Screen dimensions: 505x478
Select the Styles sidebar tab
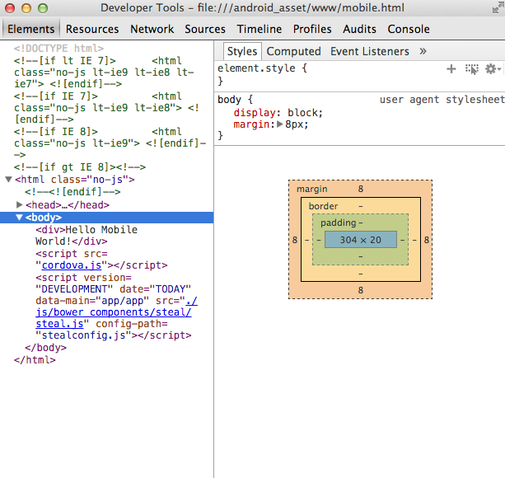pos(242,51)
